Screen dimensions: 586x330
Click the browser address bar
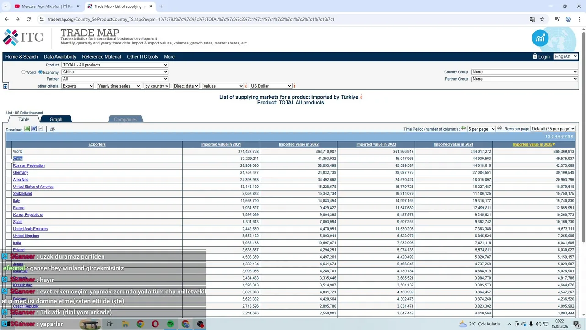pyautogui.click(x=284, y=19)
